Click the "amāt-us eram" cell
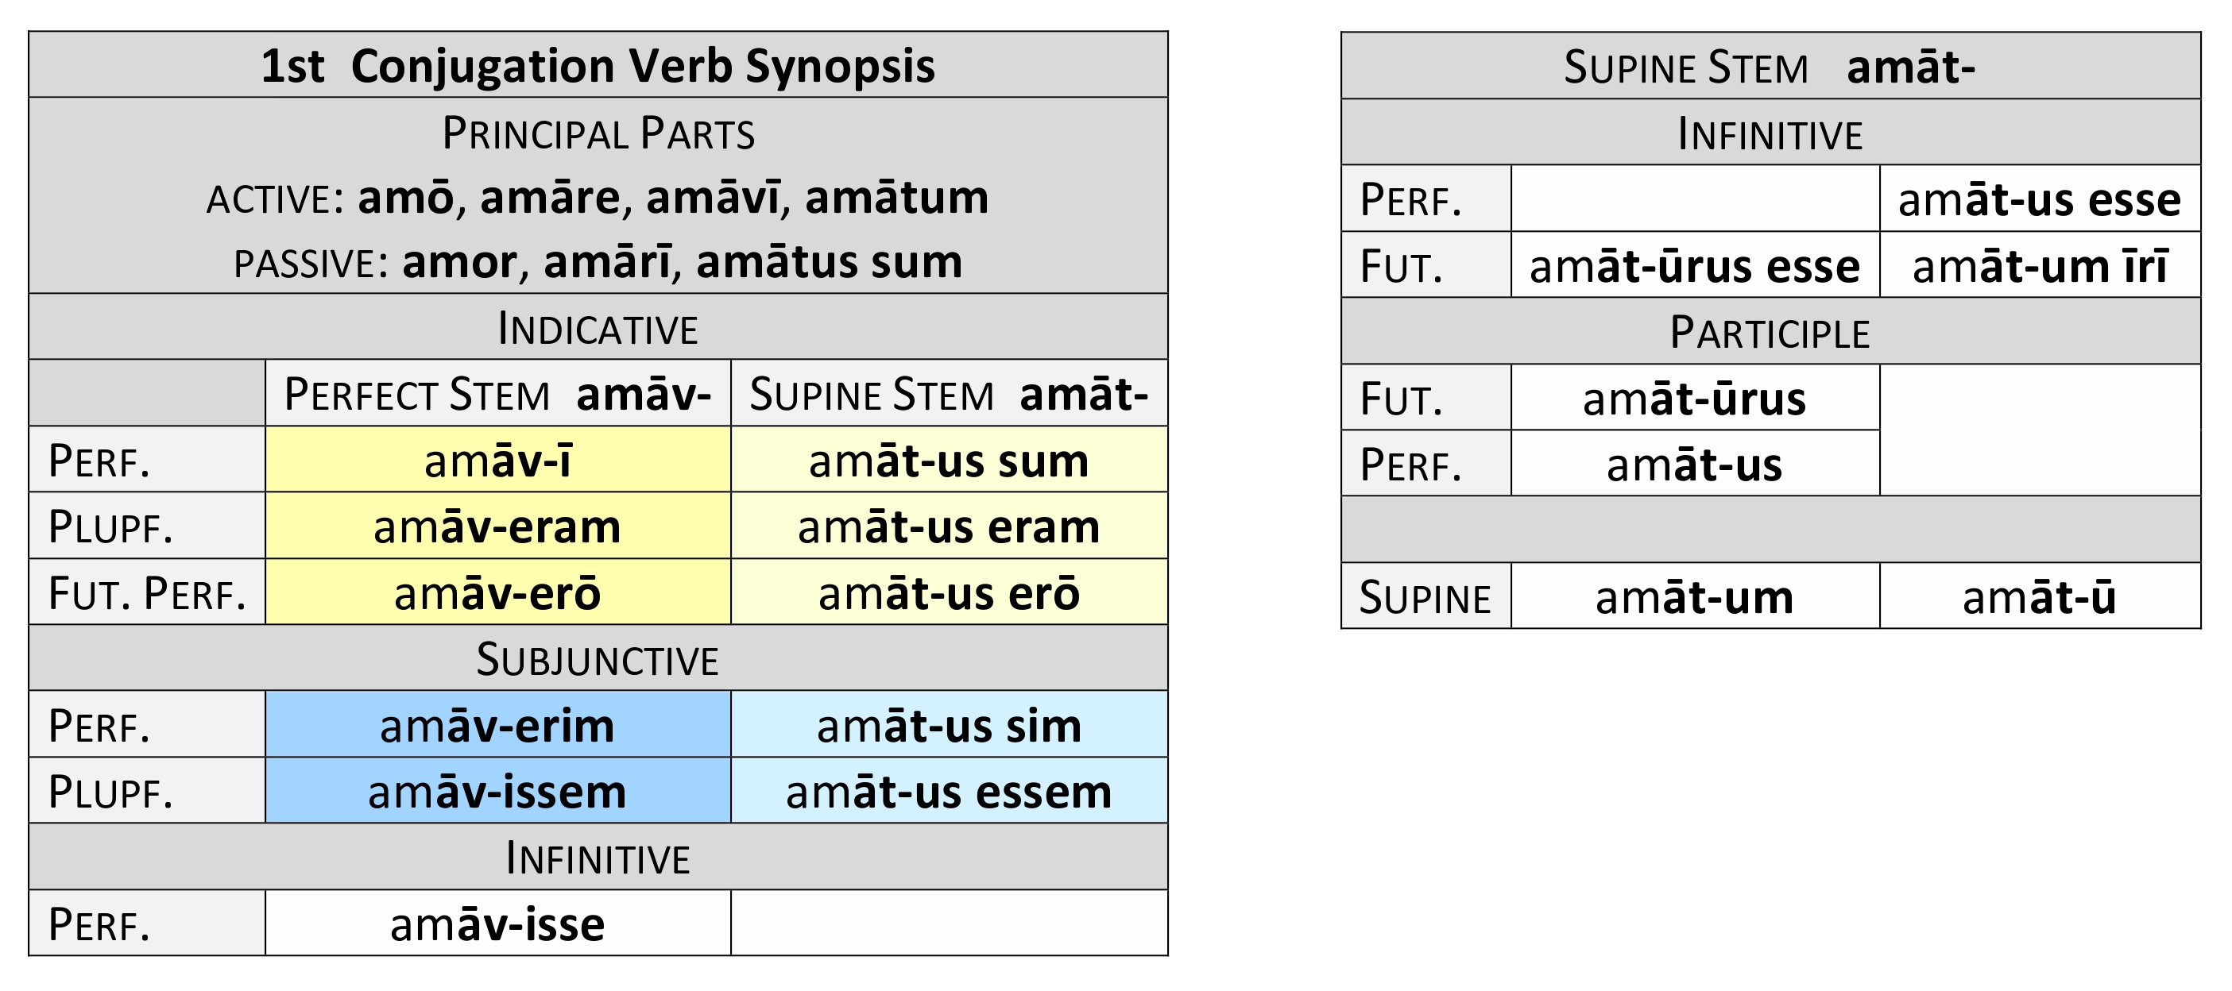 tap(949, 526)
